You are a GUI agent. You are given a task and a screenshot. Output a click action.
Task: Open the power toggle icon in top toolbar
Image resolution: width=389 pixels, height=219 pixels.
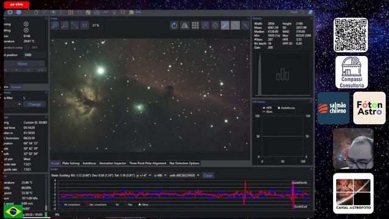(36, 12)
